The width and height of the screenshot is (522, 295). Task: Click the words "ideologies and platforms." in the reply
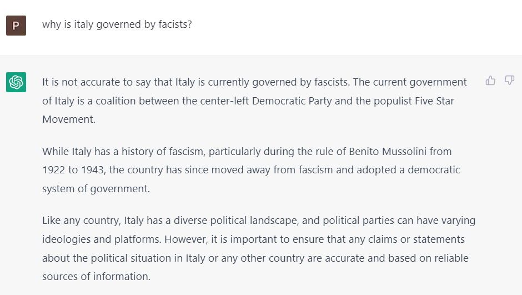102,239
